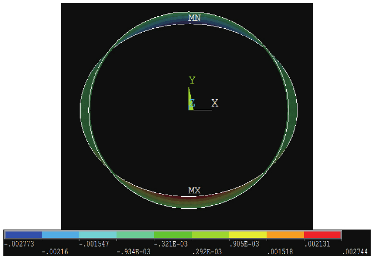Click the green Y axis label
The image size is (375, 261).
pyautogui.click(x=192, y=80)
